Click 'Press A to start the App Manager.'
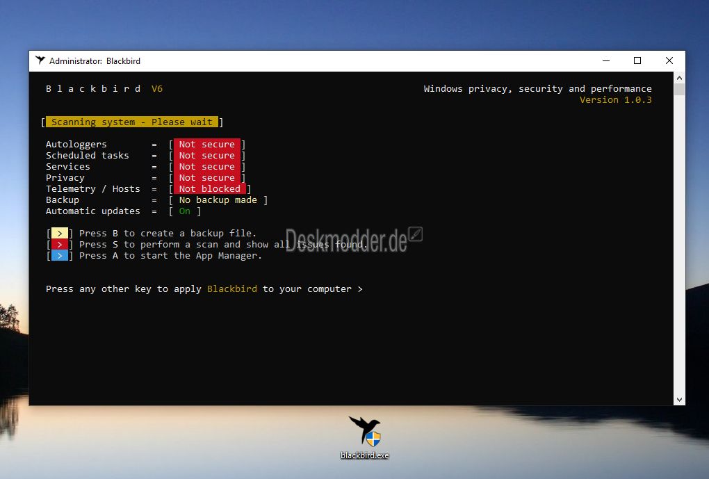The width and height of the screenshot is (709, 479). tap(170, 256)
